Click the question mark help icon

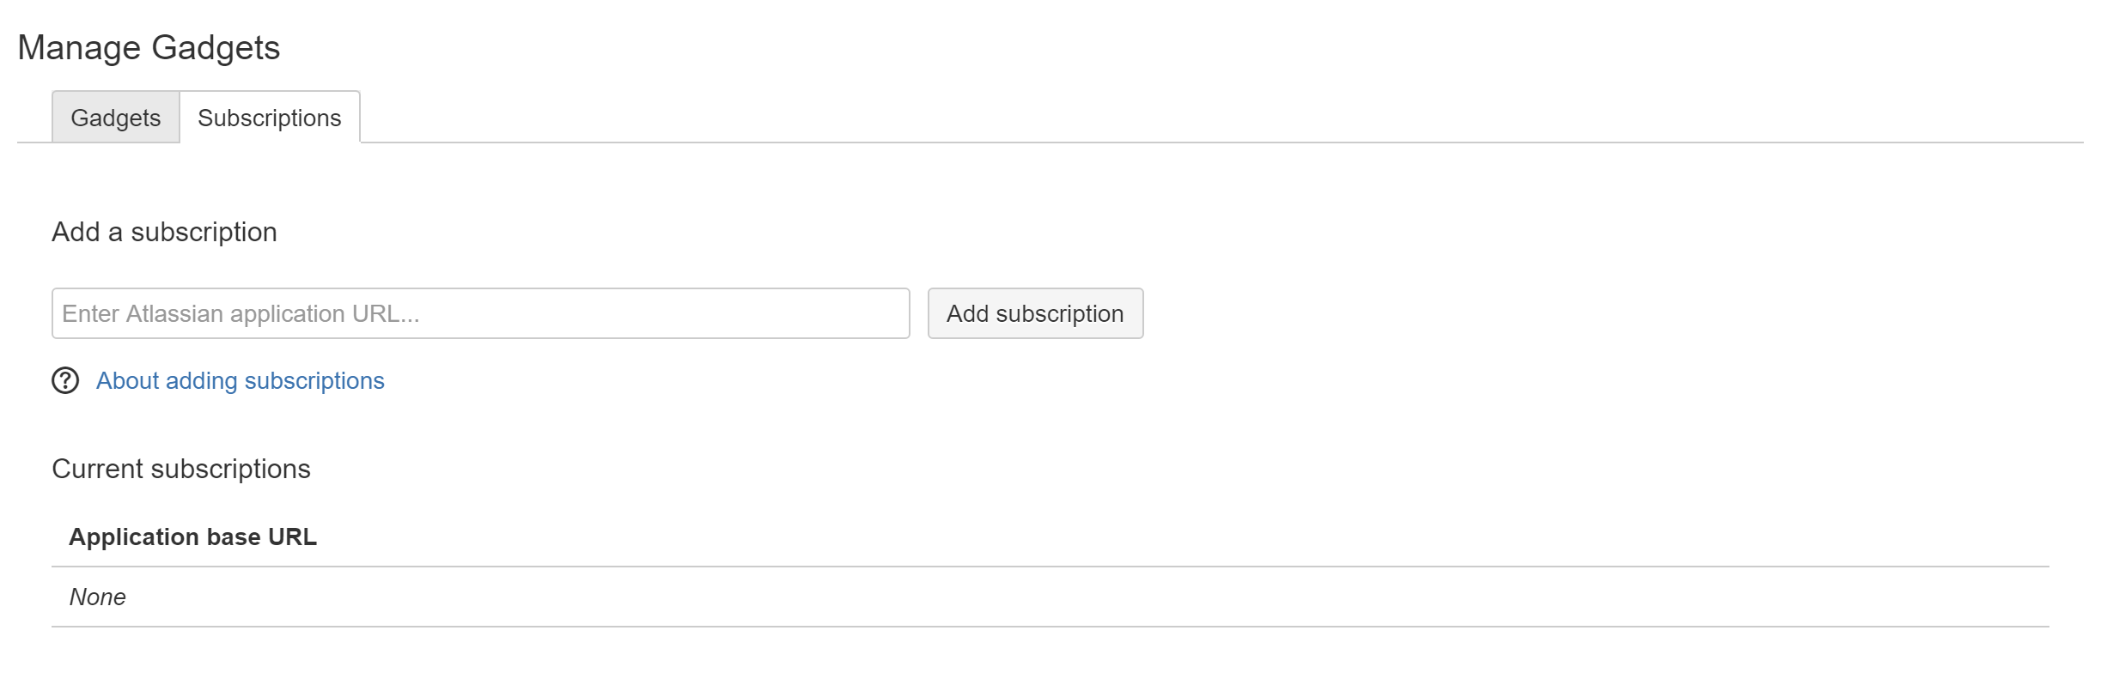click(65, 380)
